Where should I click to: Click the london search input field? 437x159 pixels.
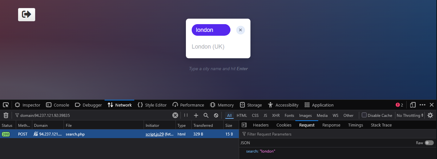(x=211, y=30)
